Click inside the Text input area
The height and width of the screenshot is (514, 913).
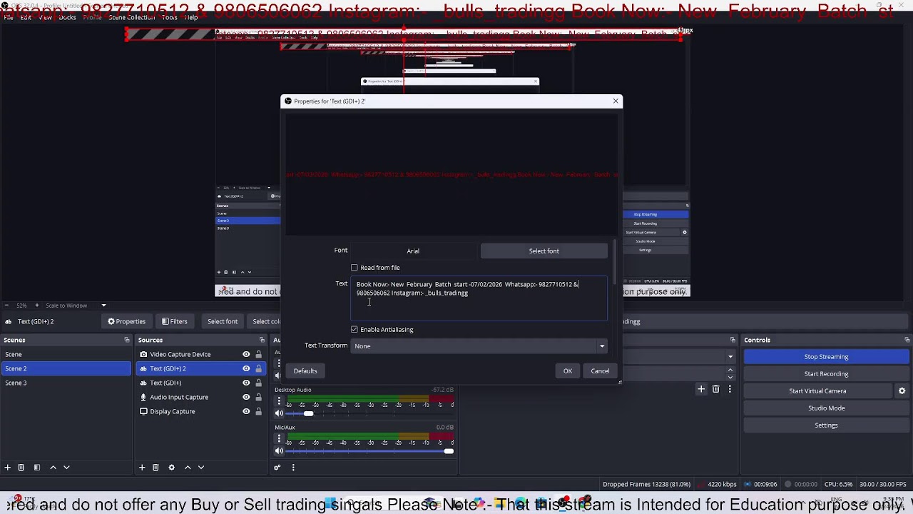[x=479, y=298]
